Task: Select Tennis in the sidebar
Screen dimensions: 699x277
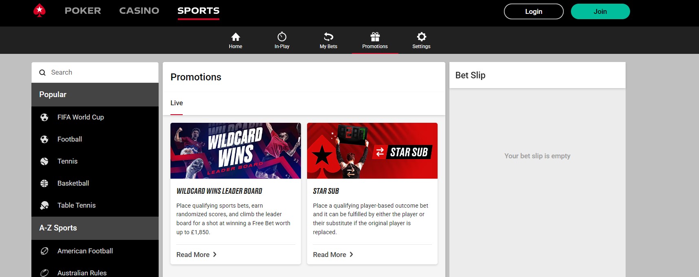Action: (x=95, y=162)
